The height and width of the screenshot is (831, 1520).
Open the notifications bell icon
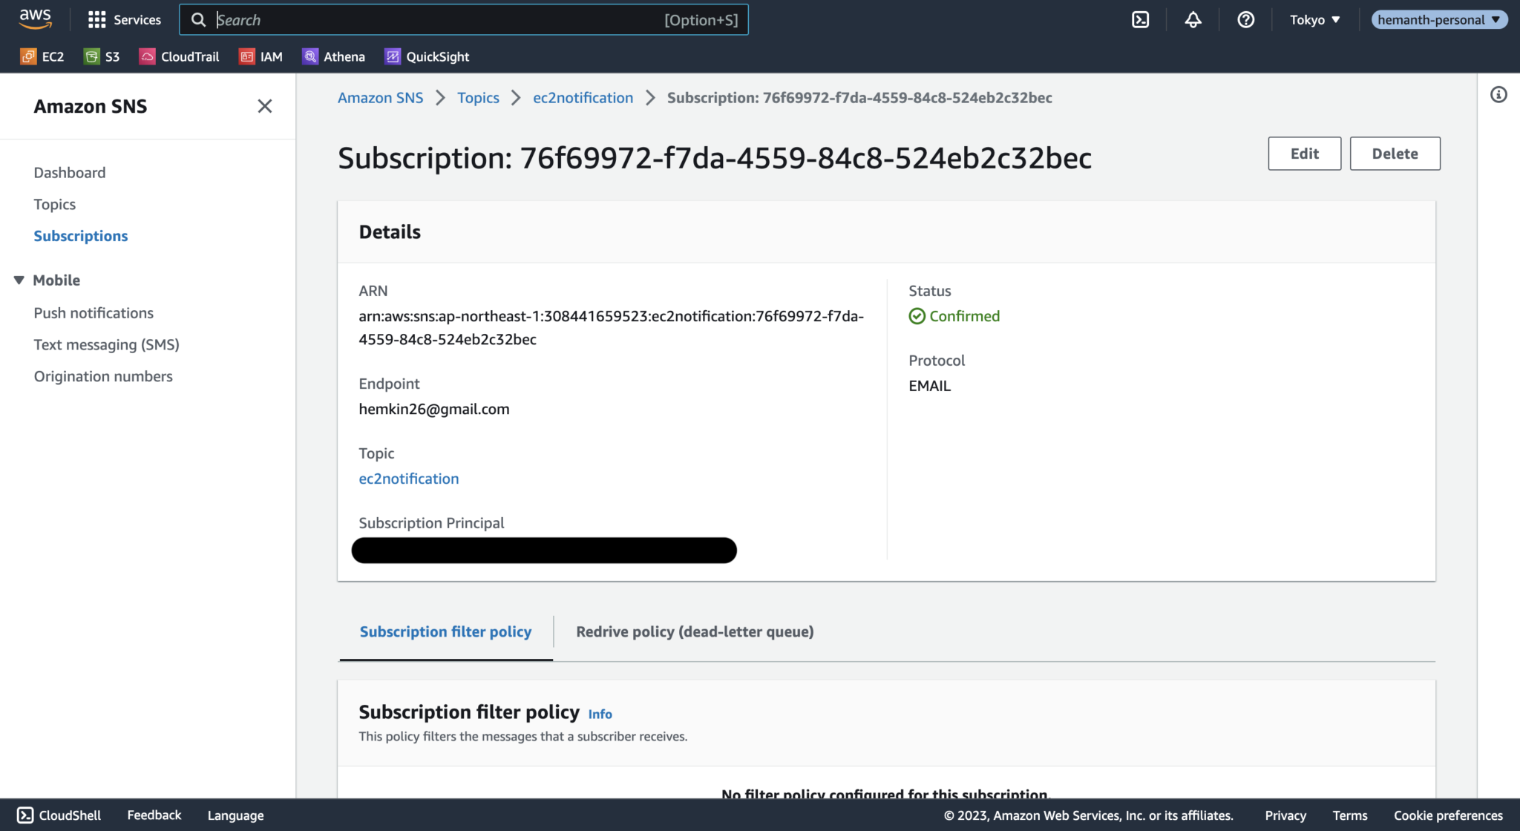coord(1193,19)
